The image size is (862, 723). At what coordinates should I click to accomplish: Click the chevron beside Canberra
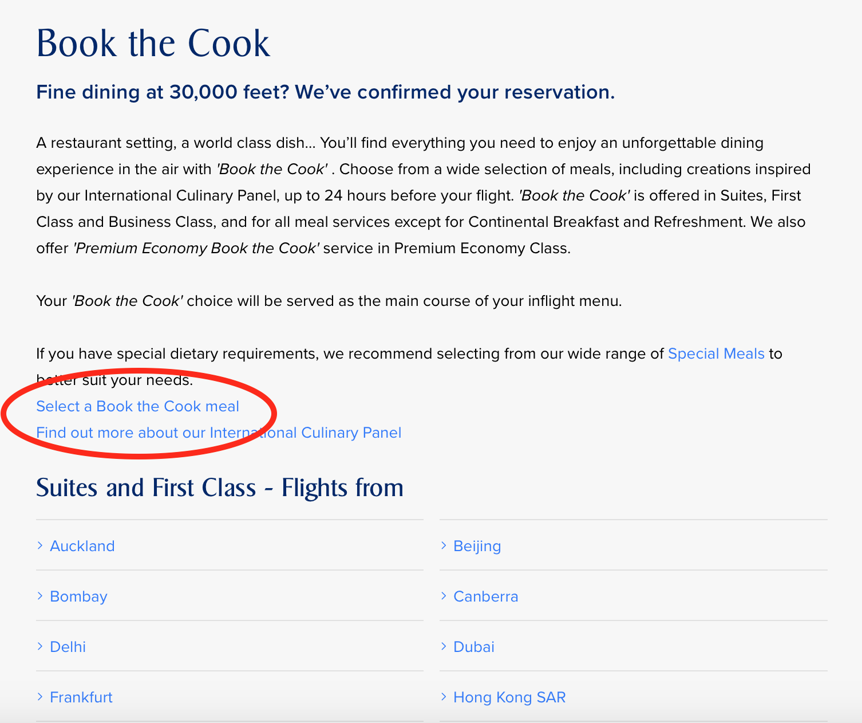coord(444,596)
